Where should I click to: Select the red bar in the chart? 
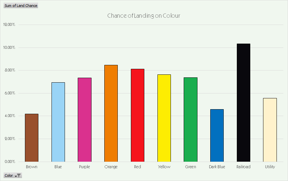pos(137,115)
